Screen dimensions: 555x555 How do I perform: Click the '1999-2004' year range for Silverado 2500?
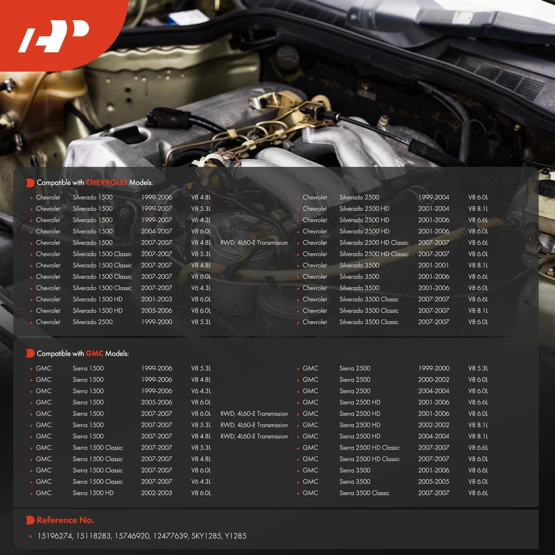point(434,197)
